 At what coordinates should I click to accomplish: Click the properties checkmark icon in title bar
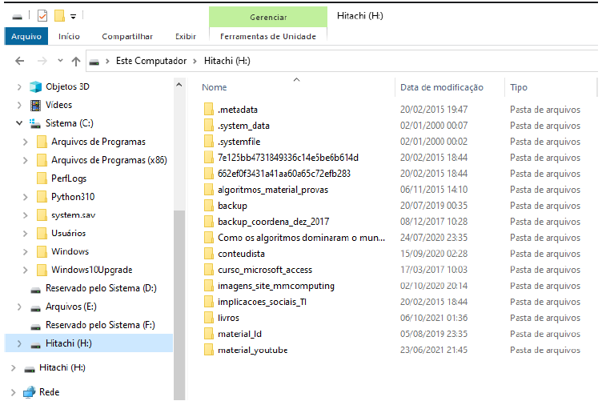pos(42,16)
